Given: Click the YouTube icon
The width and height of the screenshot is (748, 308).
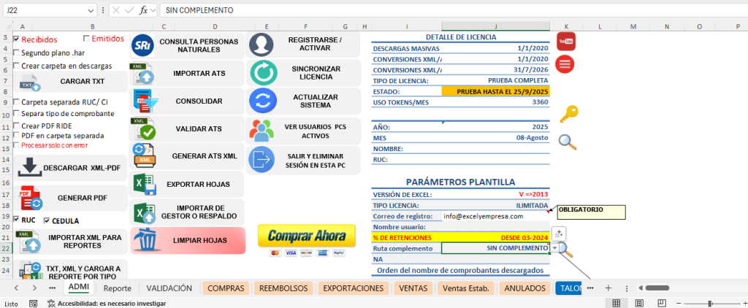Looking at the screenshot, I should [566, 42].
